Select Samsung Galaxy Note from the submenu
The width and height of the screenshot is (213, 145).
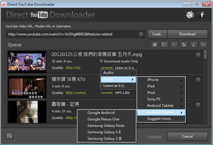106,126
